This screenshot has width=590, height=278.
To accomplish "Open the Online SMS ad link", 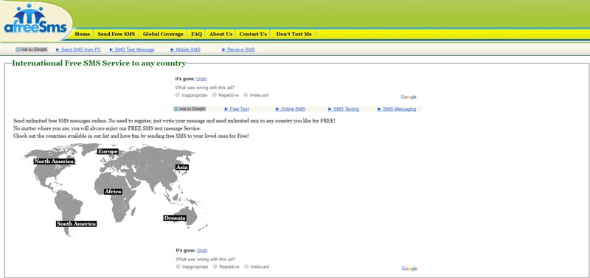I will pyautogui.click(x=290, y=109).
